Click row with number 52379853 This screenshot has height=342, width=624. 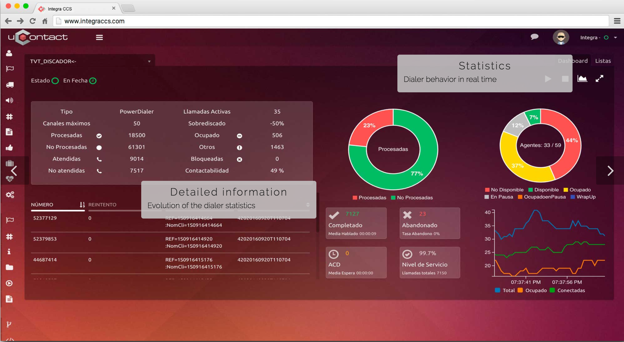tap(170, 242)
